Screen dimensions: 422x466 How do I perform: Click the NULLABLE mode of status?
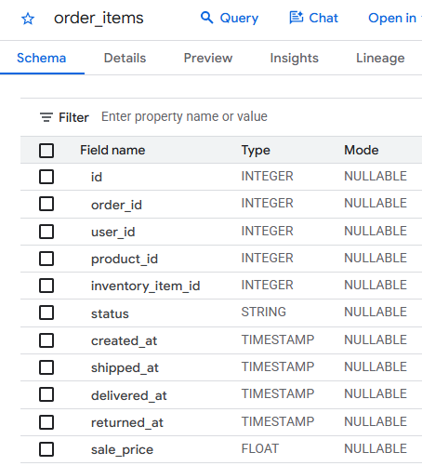click(376, 312)
